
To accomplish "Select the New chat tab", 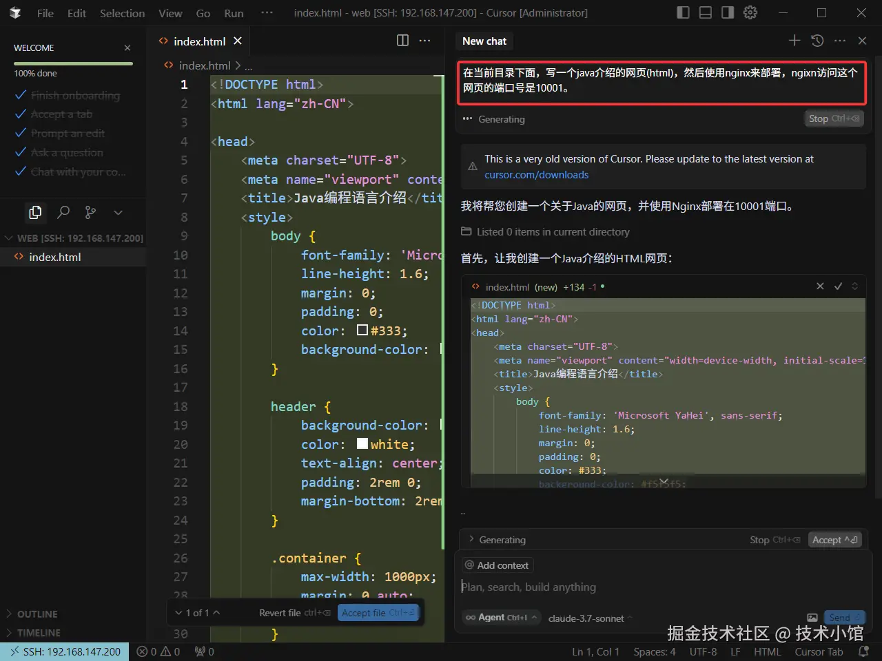I will [x=484, y=41].
